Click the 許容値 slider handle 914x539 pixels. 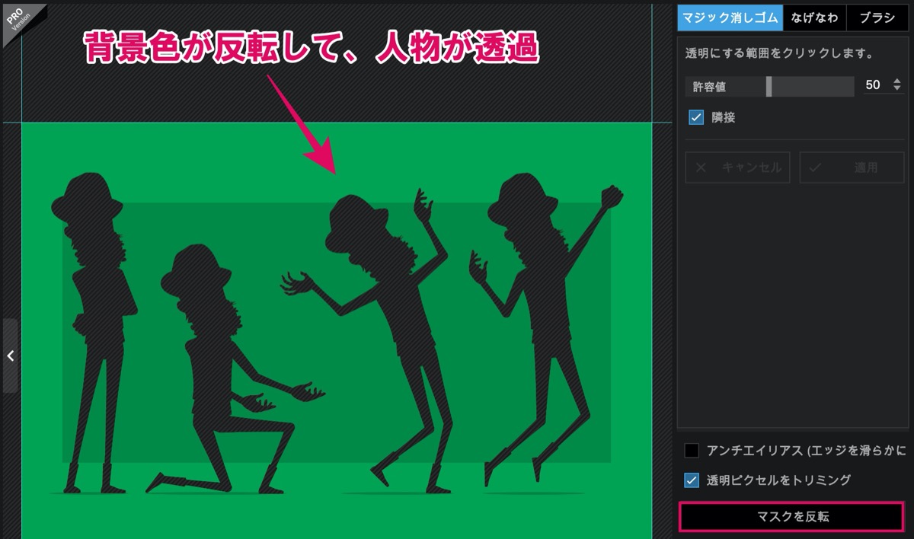pyautogui.click(x=769, y=86)
